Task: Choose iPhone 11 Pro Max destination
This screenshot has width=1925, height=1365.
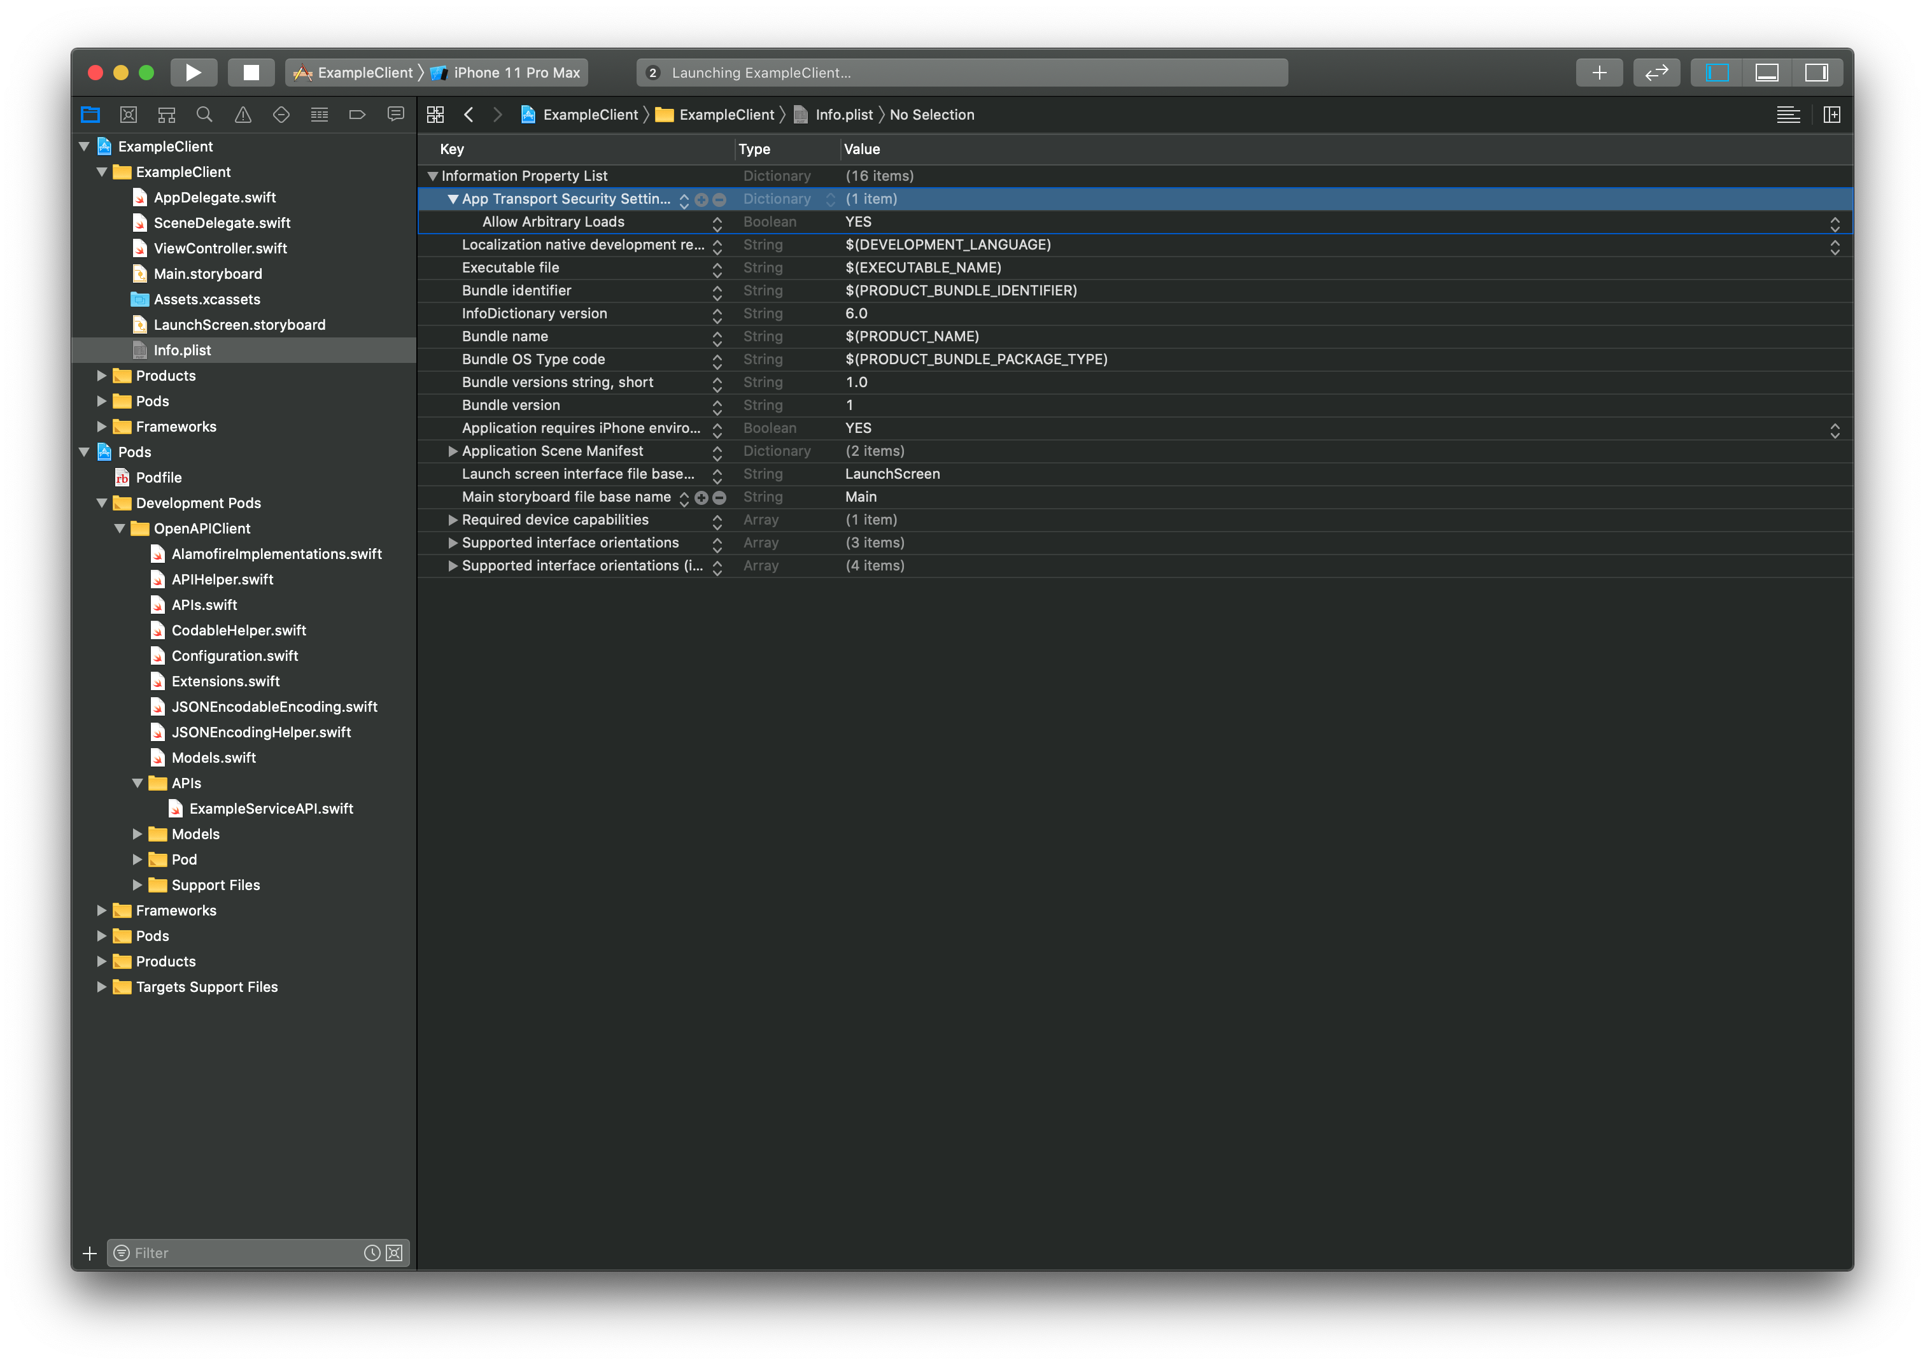Action: [x=507, y=73]
